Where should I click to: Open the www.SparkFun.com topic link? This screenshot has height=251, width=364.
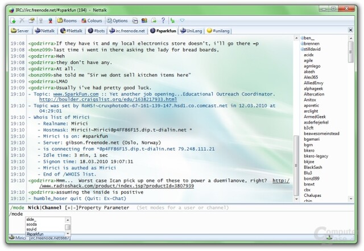click(76, 94)
